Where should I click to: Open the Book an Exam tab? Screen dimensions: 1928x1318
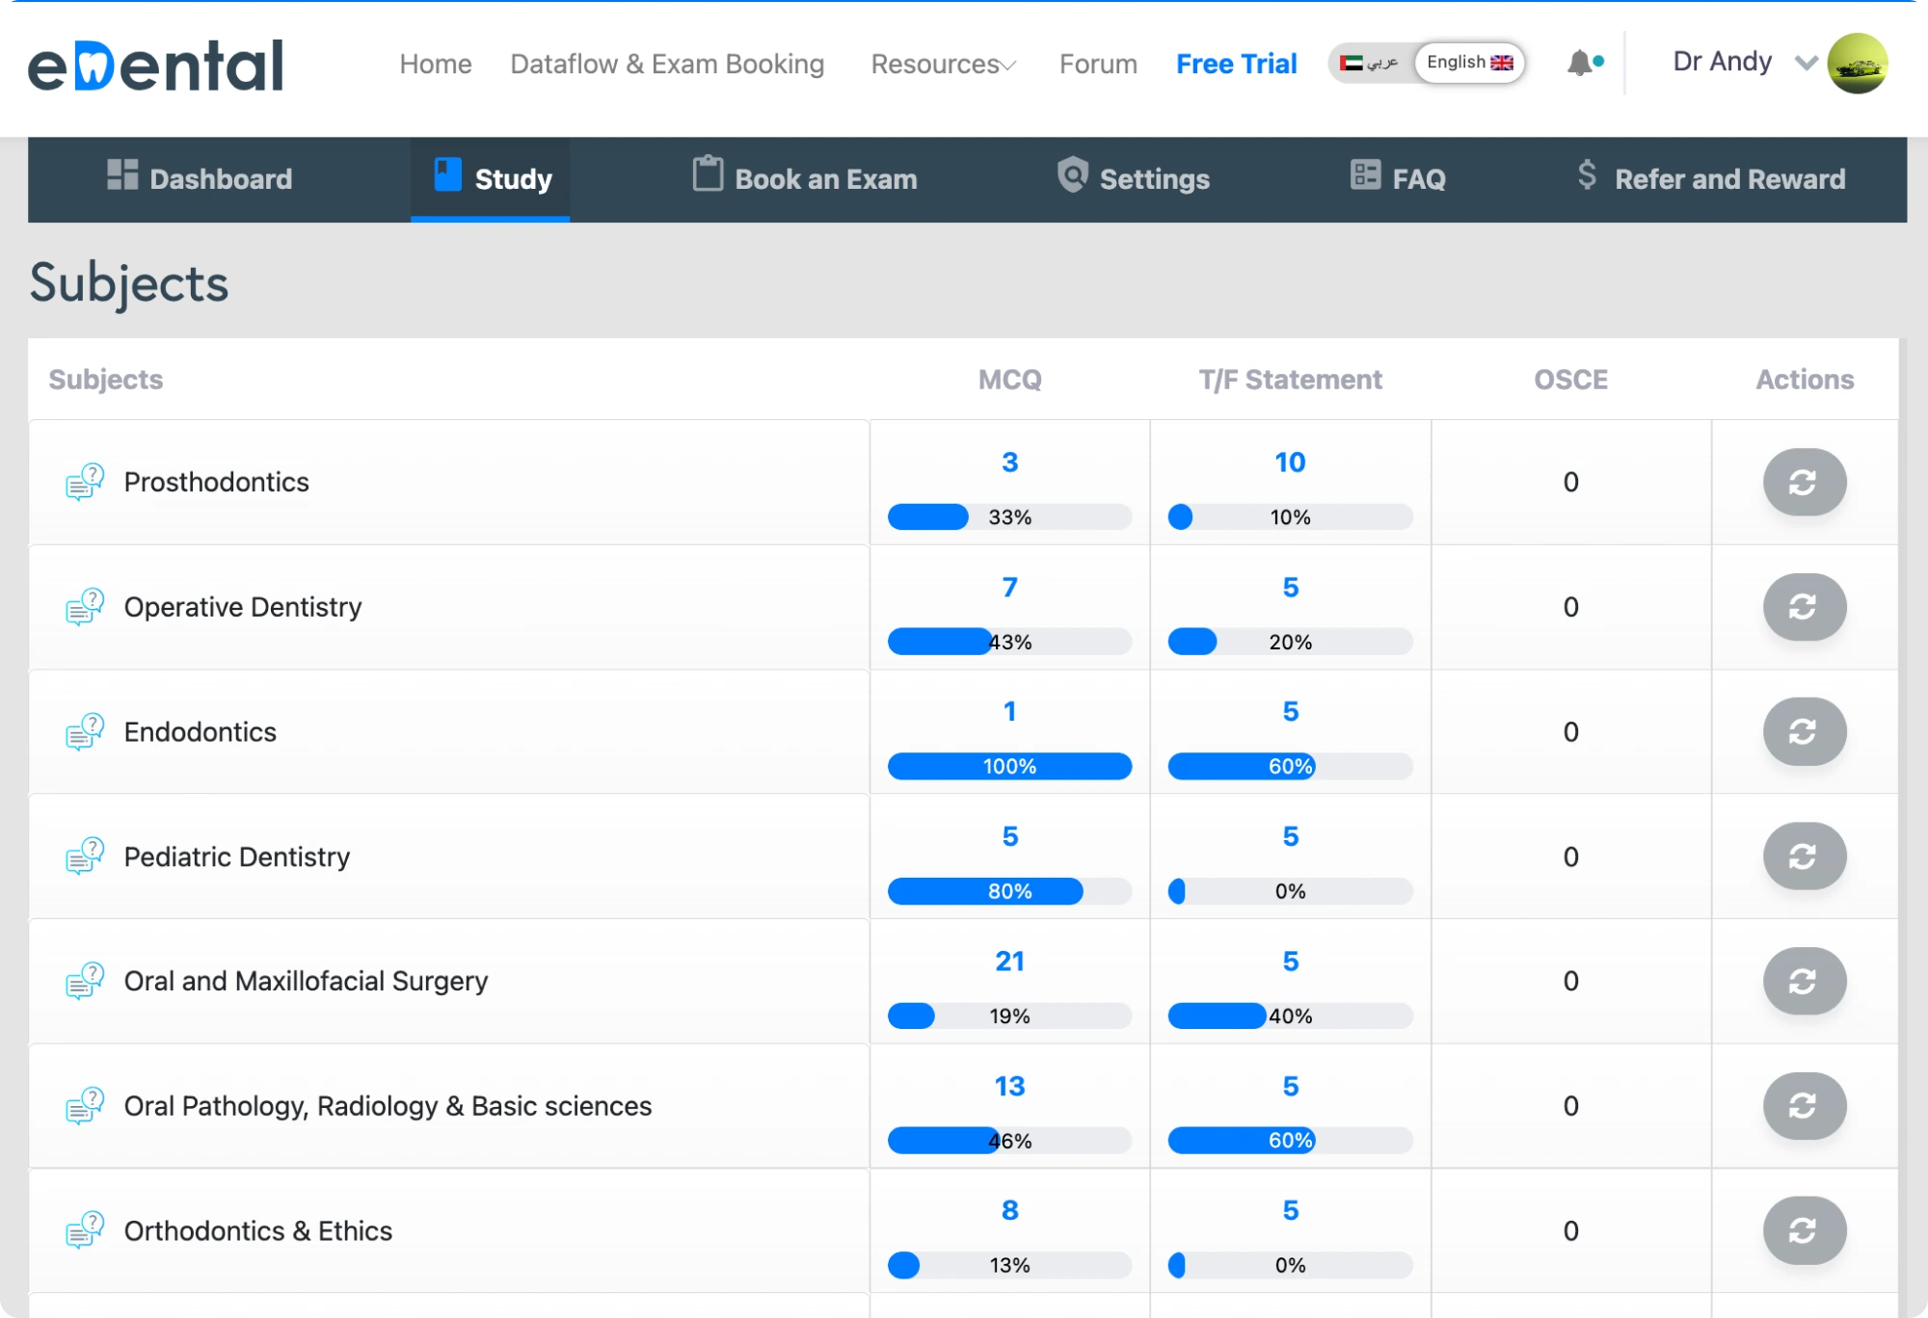(805, 178)
